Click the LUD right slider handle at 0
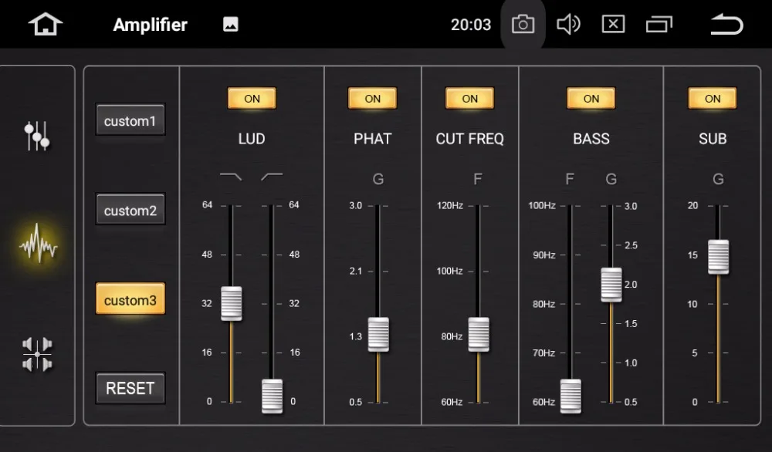772x452 pixels. tap(272, 396)
